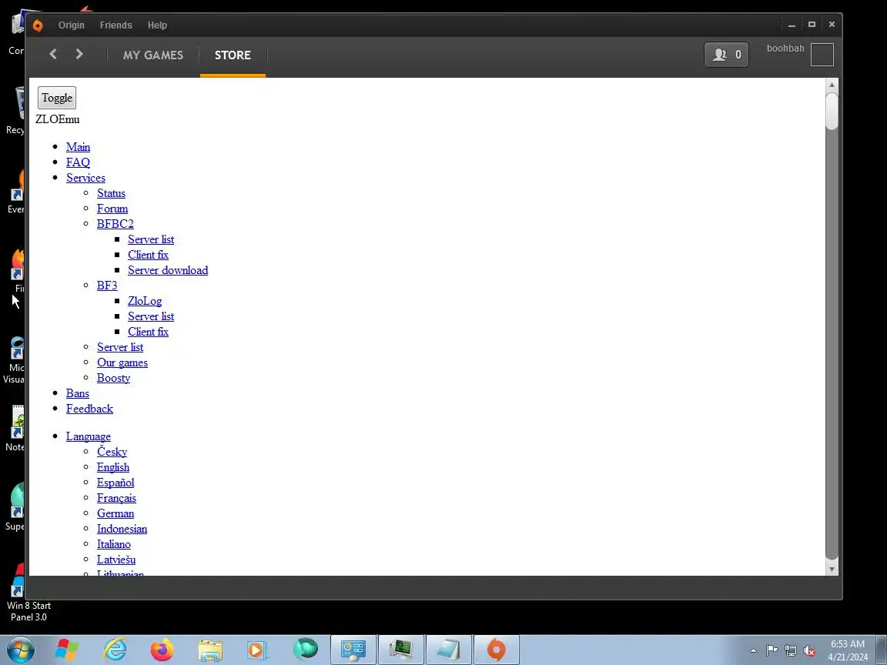Screen dimensions: 887x665
Task: Click the Origin logo icon in the title bar
Action: click(x=38, y=25)
